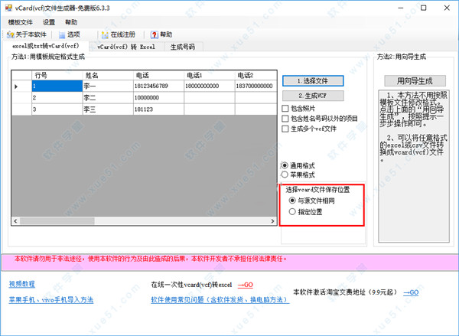Toggle 生成多个vcf文件 checkbox
The height and width of the screenshot is (336, 459).
286,129
